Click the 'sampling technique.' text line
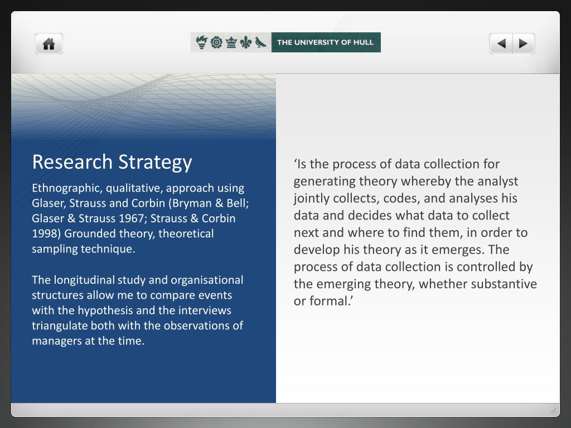Screen dimensions: 571x428 pyautogui.click(x=84, y=249)
